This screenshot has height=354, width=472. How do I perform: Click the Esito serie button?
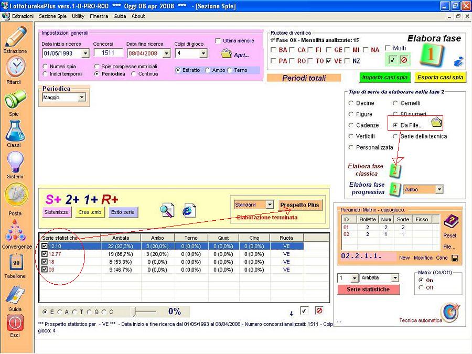123,212
